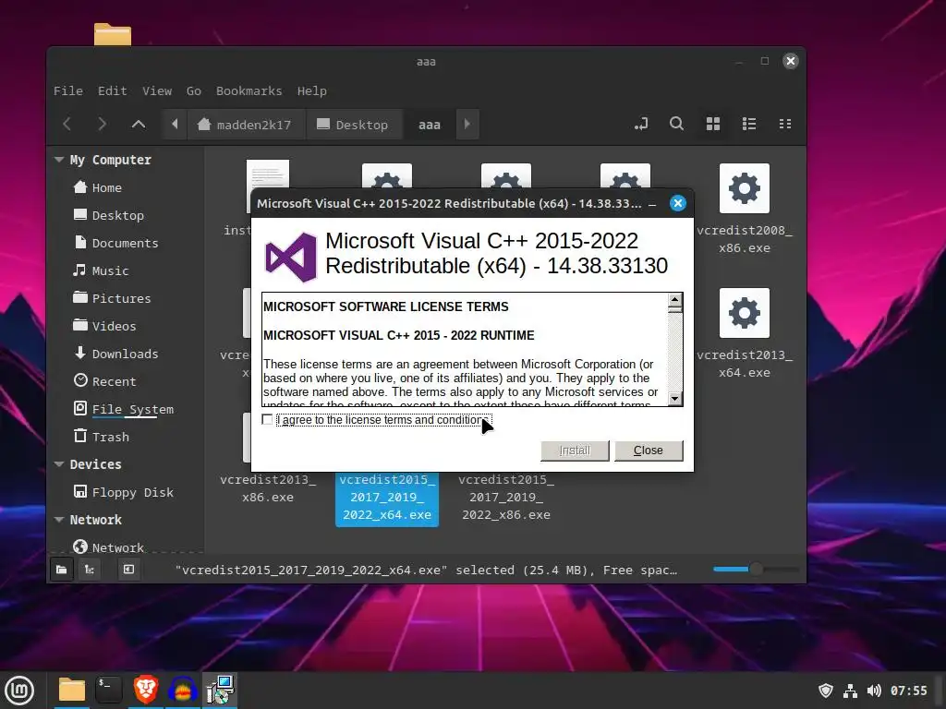Screen dimensions: 946x709
Task: Select the aaa breadcrumb
Action: click(429, 125)
